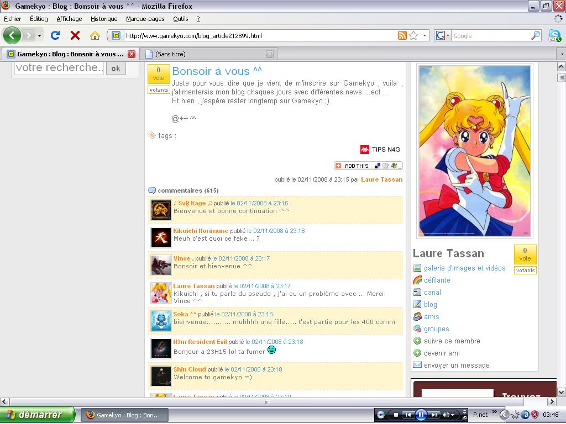Click the red security shield tray icon
Image resolution: width=566 pixels, height=424 pixels.
pyautogui.click(x=535, y=415)
